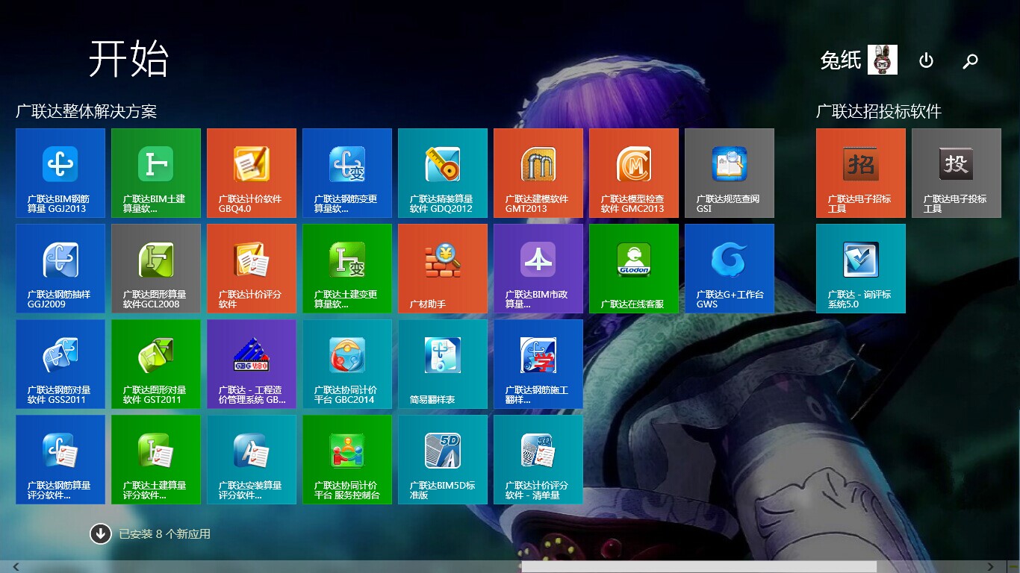The width and height of the screenshot is (1020, 573).
Task: Open 广联达图形对量软件 GST2011 tile
Action: point(156,364)
